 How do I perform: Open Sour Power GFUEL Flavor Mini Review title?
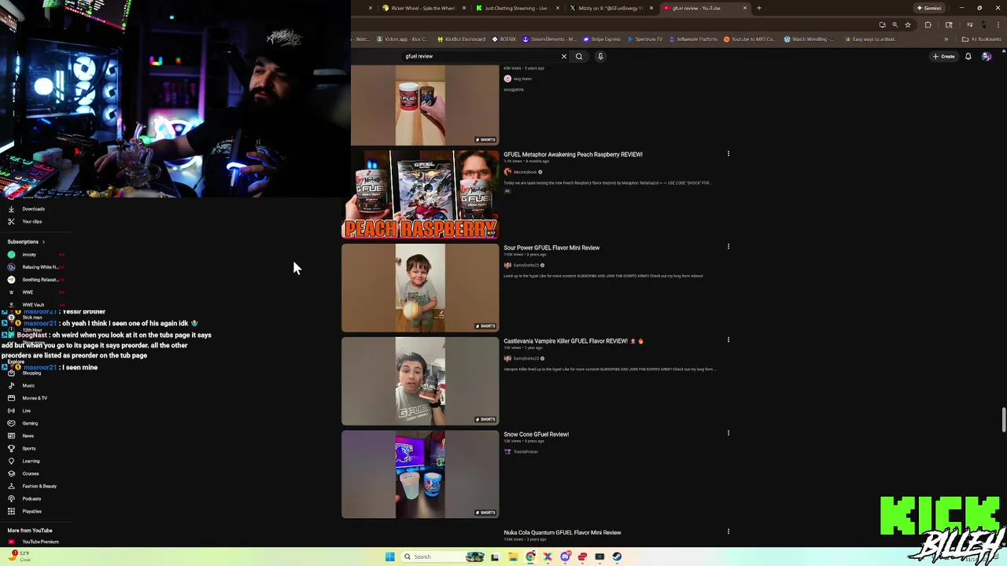[x=551, y=248]
